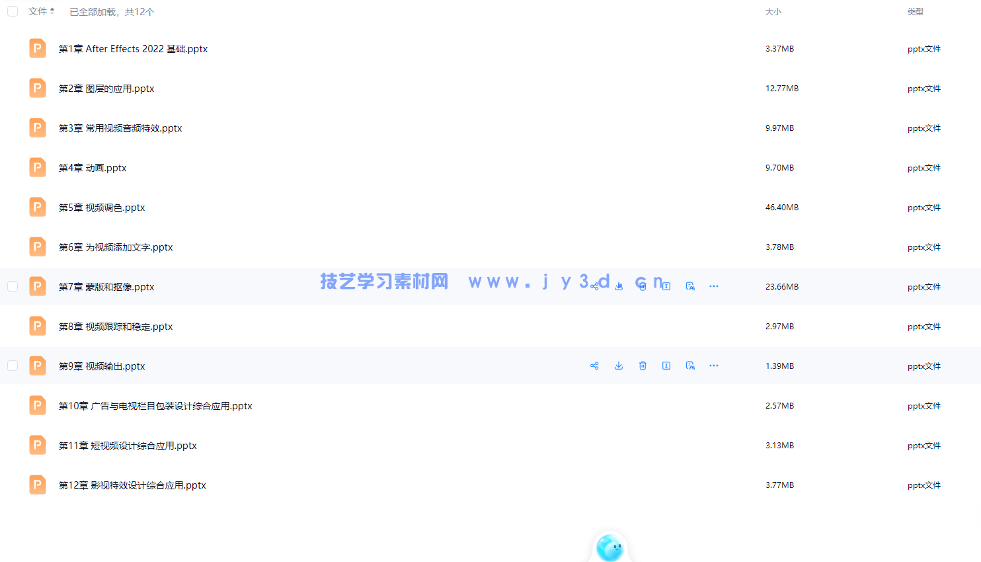Screen dimensions: 981x562
Task: Click the highlighted 12.77MB size link
Action: point(781,88)
